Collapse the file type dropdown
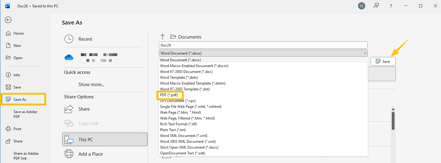Image resolution: width=441 pixels, height=163 pixels. [x=365, y=53]
